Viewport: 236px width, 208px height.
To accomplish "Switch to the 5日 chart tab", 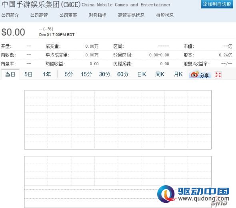I will tap(28, 74).
